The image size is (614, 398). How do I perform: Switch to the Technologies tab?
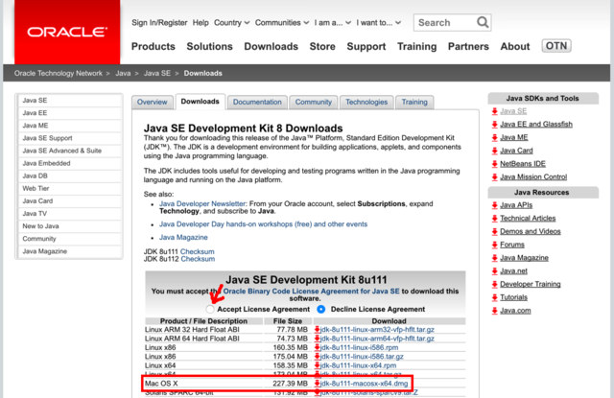pyautogui.click(x=366, y=103)
